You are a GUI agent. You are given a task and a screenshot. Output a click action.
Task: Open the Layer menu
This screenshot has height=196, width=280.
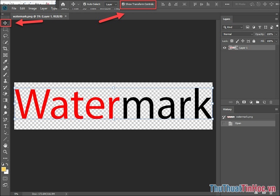click(44, 8)
